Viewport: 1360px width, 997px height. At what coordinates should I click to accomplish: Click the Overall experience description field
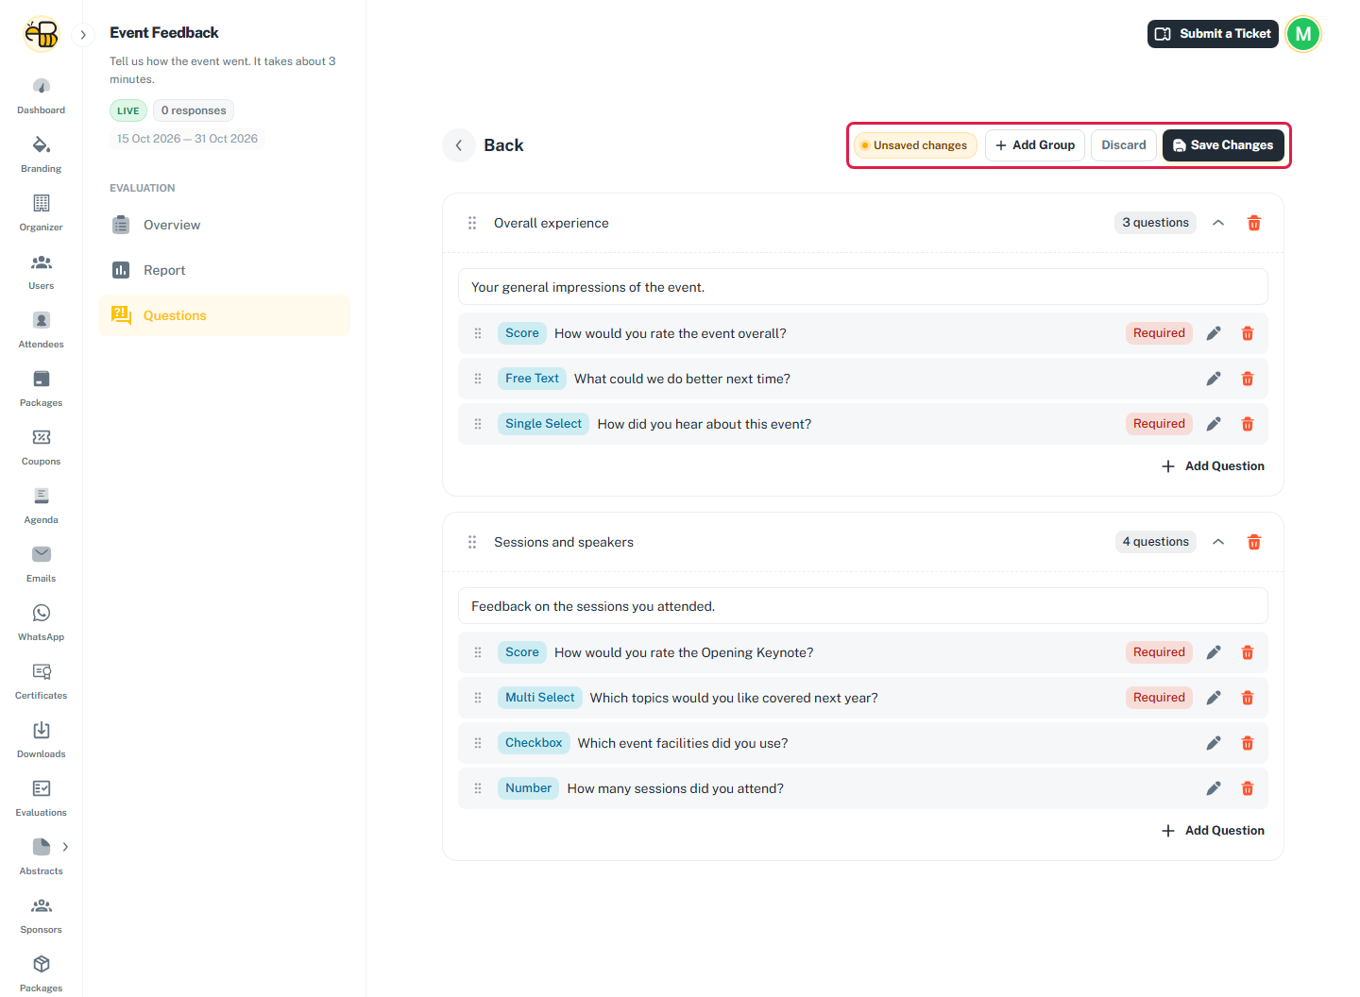(863, 287)
